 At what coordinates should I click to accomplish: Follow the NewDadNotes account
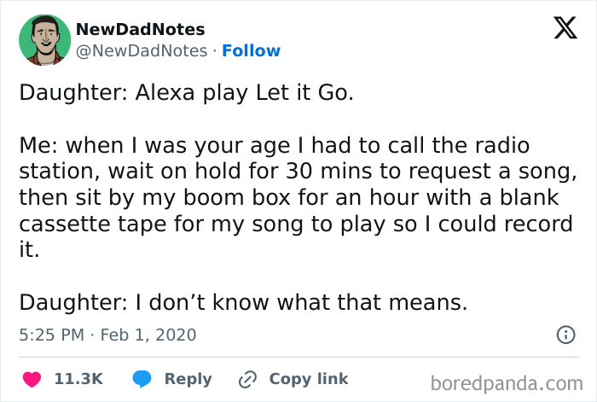click(251, 50)
